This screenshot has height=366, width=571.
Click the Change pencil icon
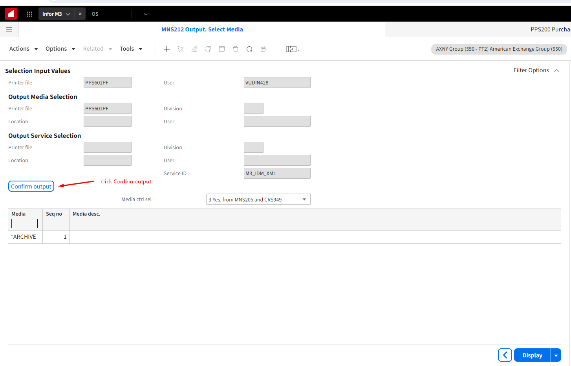click(x=194, y=49)
